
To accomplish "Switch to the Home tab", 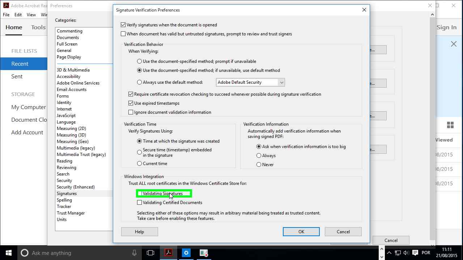I will pyautogui.click(x=14, y=27).
